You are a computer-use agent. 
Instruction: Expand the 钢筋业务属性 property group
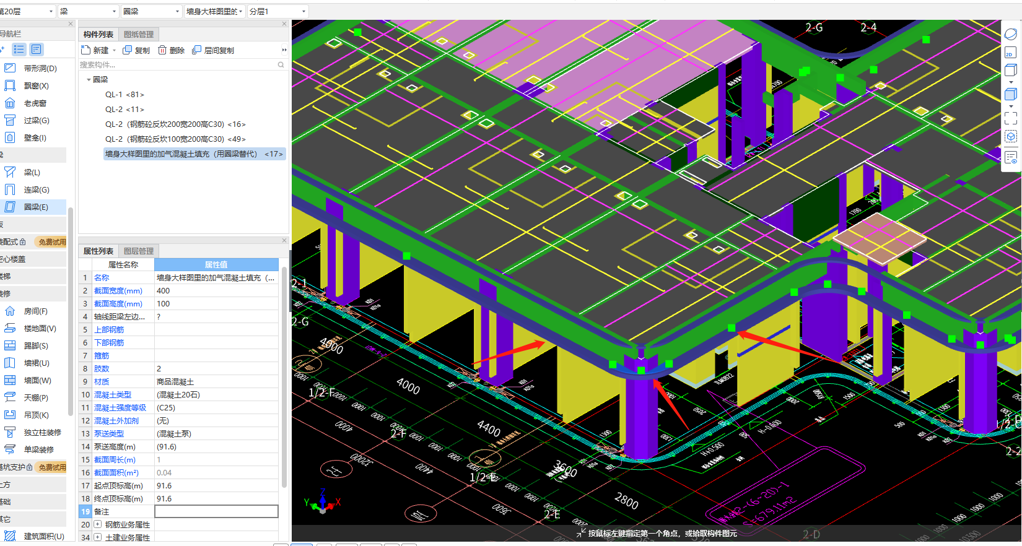coord(97,524)
